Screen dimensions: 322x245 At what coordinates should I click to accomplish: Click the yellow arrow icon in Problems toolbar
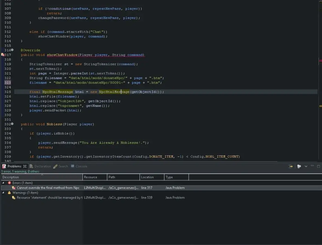pos(290,166)
